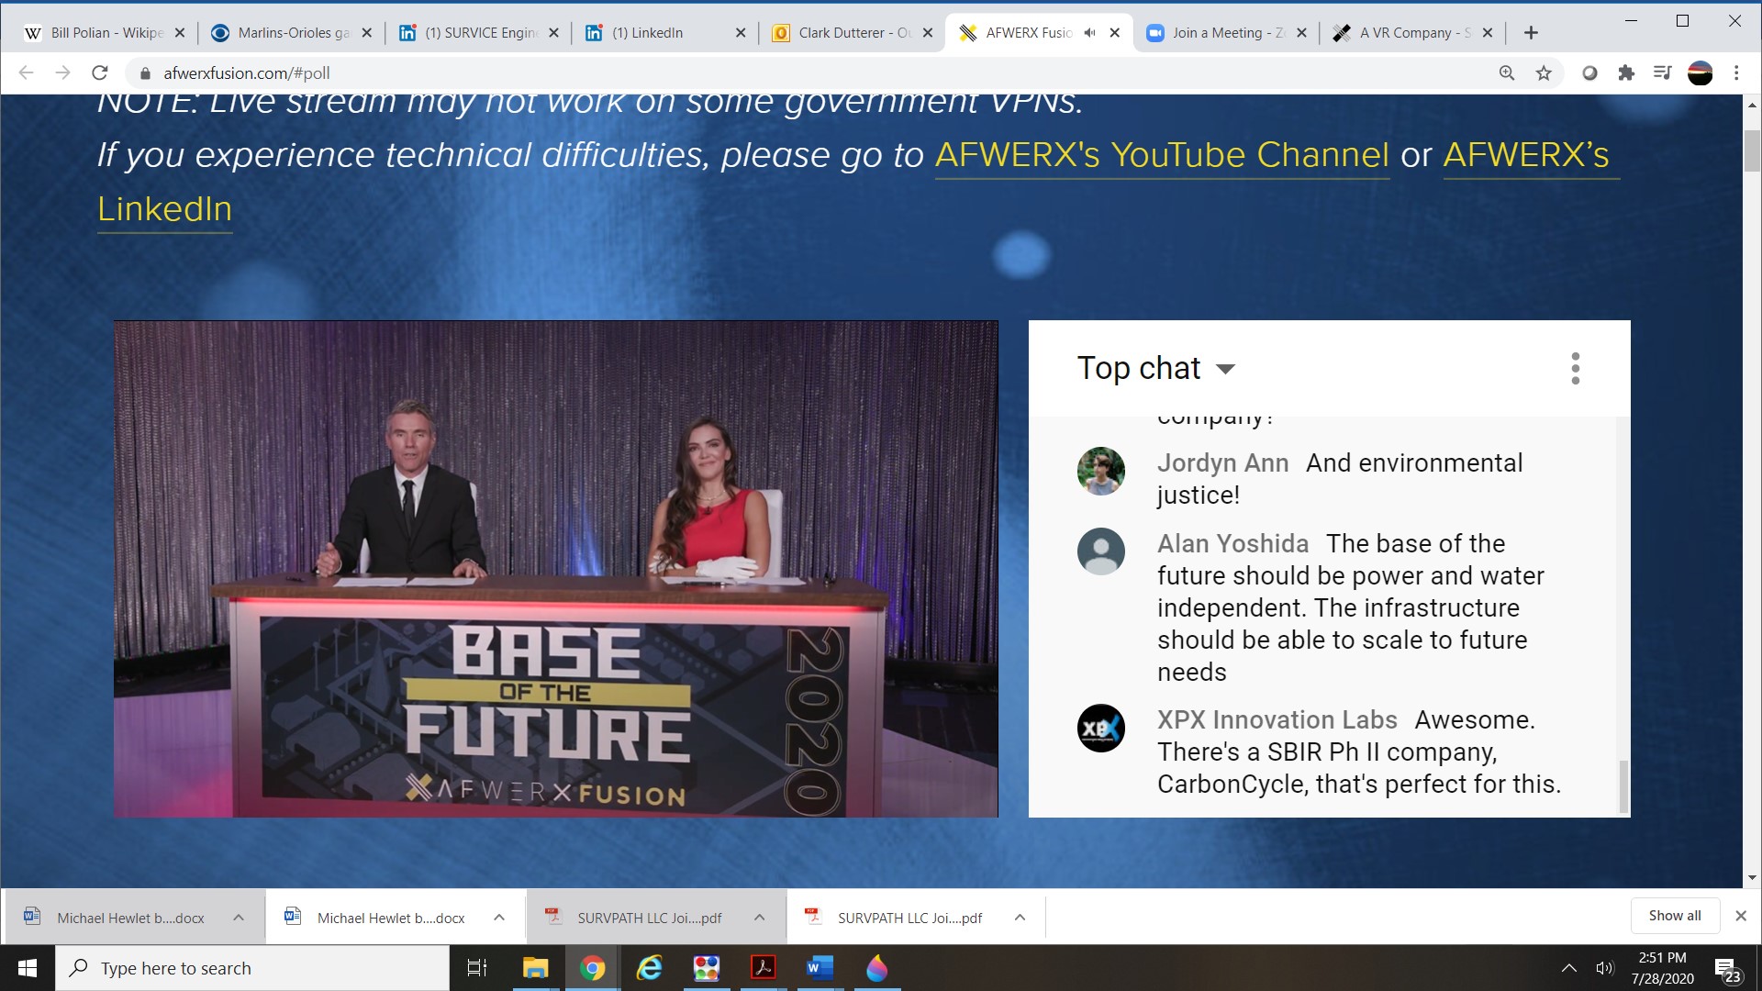Image resolution: width=1762 pixels, height=991 pixels.
Task: Click the XPX Innovation Labs username in chat
Action: (1277, 719)
